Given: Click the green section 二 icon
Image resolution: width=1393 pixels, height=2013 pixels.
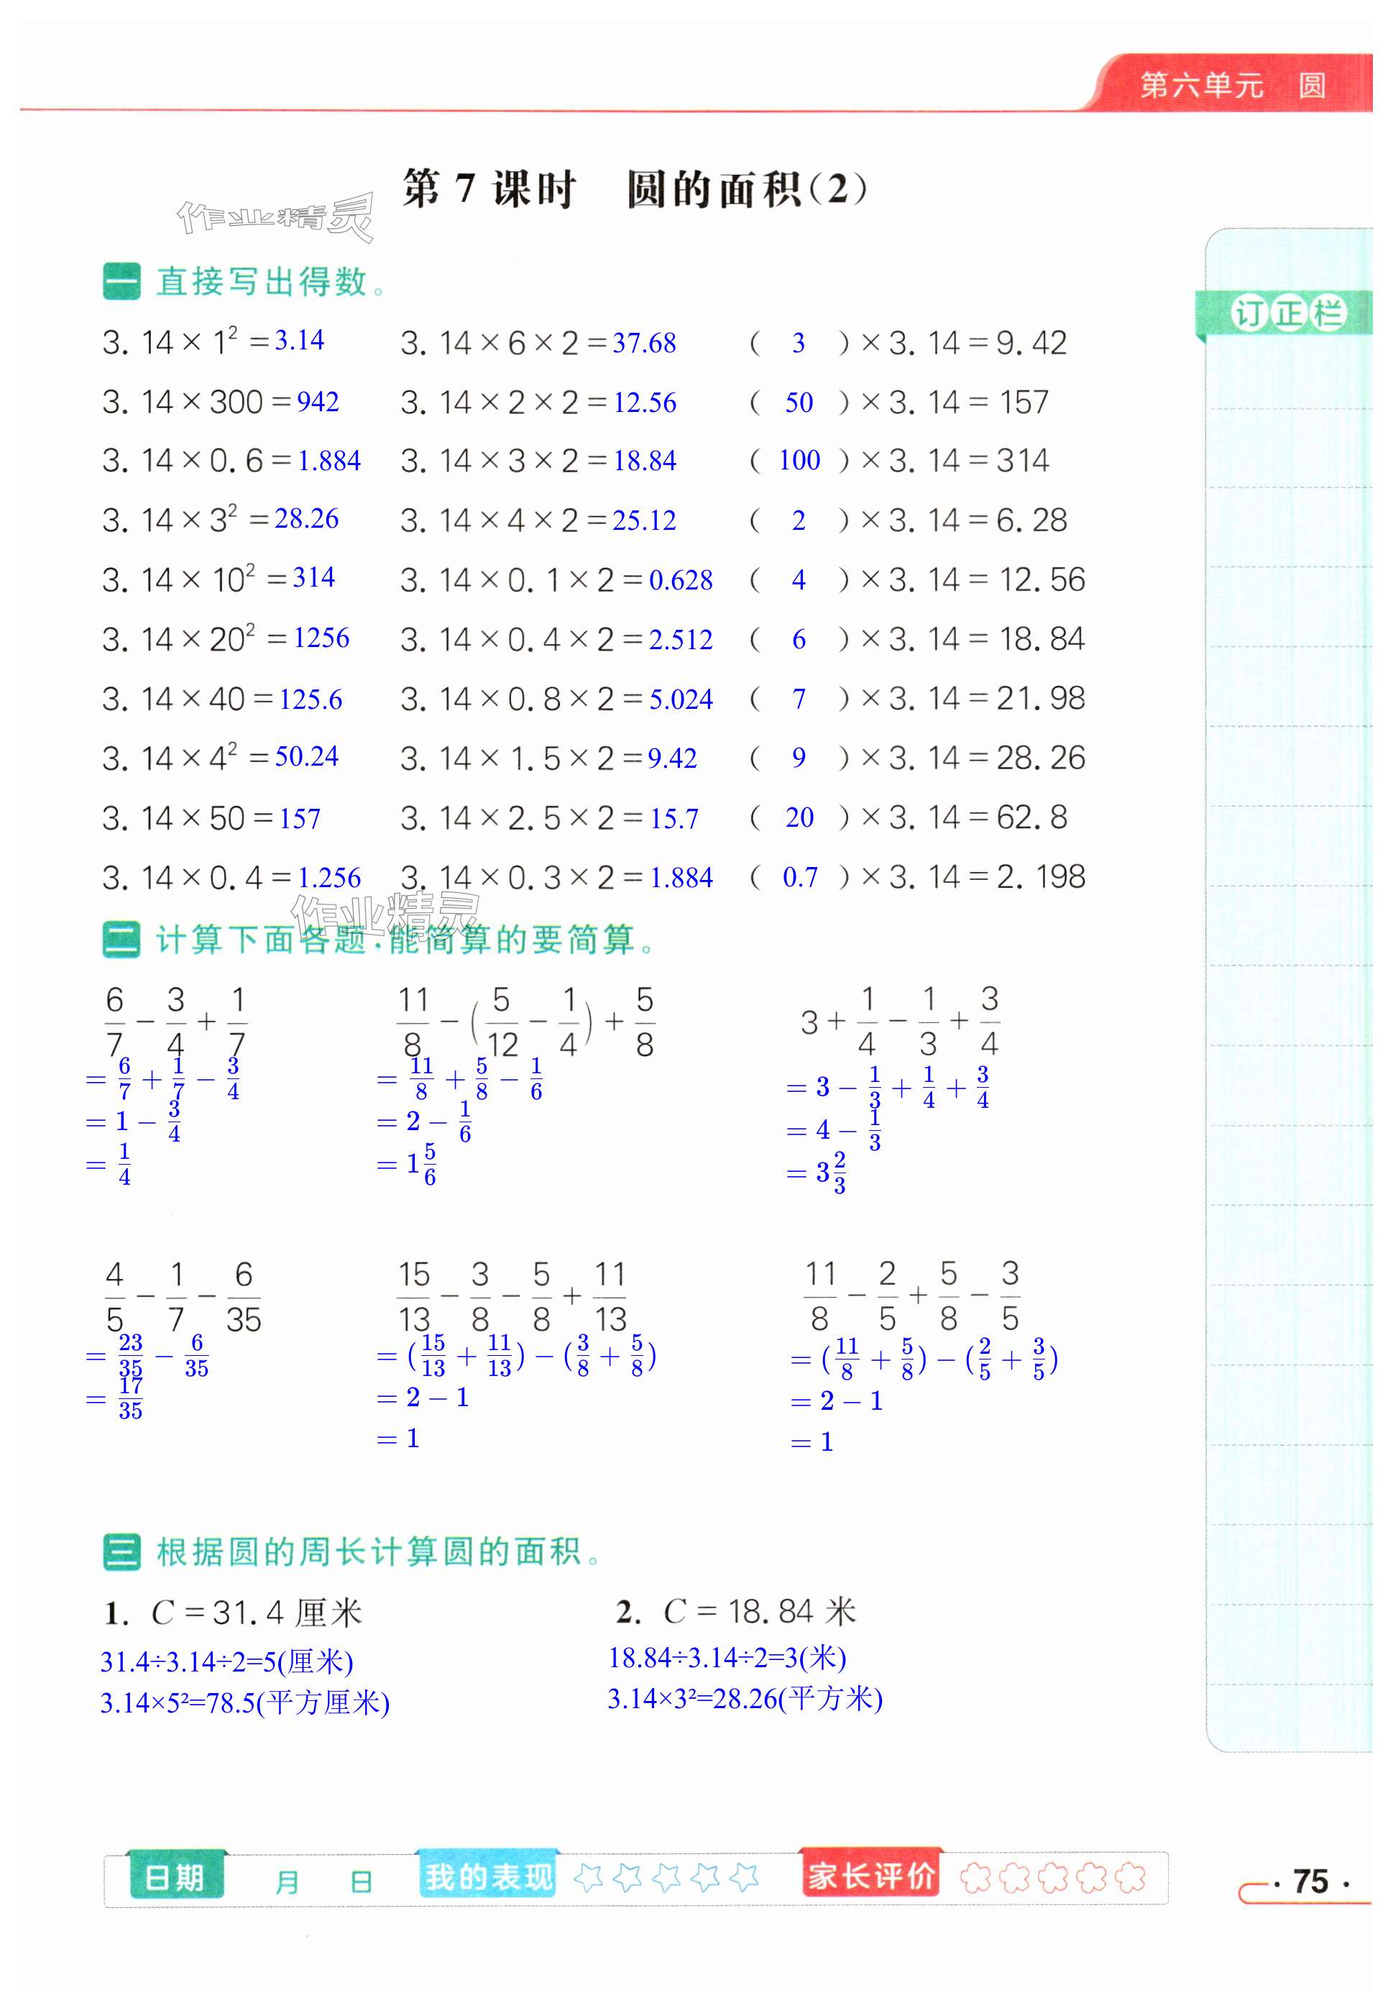Looking at the screenshot, I should click(121, 940).
